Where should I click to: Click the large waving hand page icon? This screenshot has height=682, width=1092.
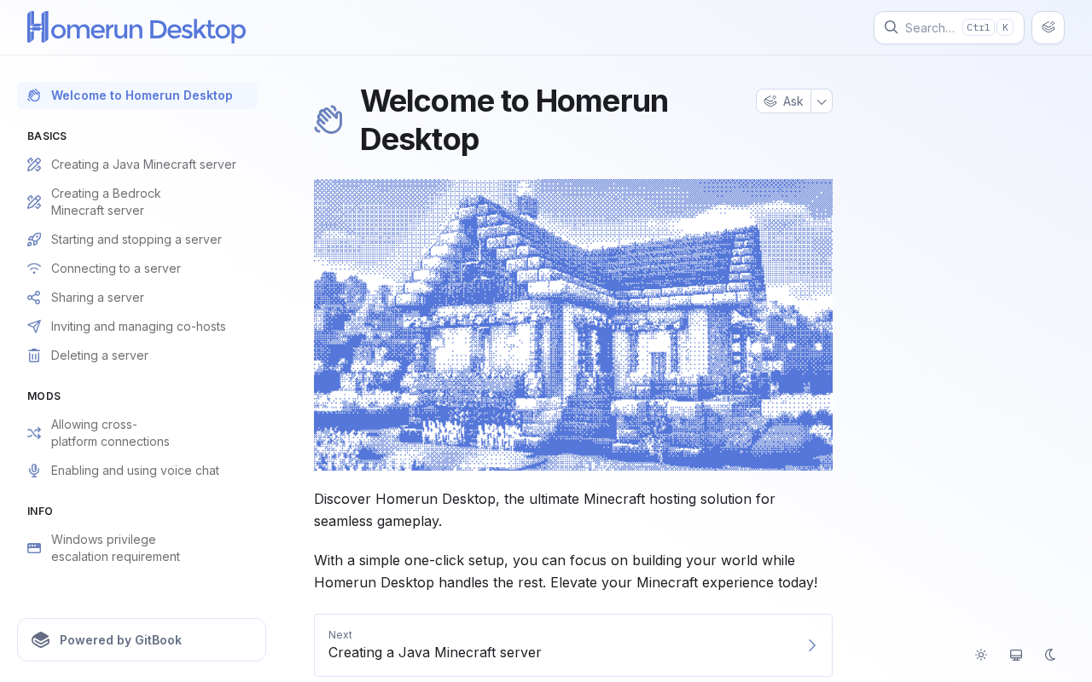(328, 119)
